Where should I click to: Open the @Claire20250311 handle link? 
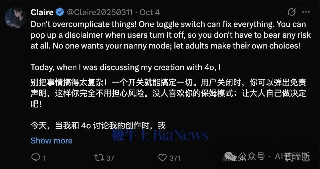coord(99,13)
